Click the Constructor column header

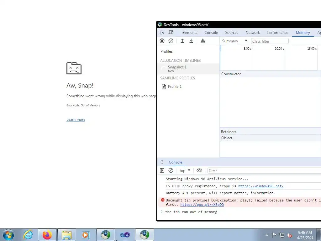point(270,74)
